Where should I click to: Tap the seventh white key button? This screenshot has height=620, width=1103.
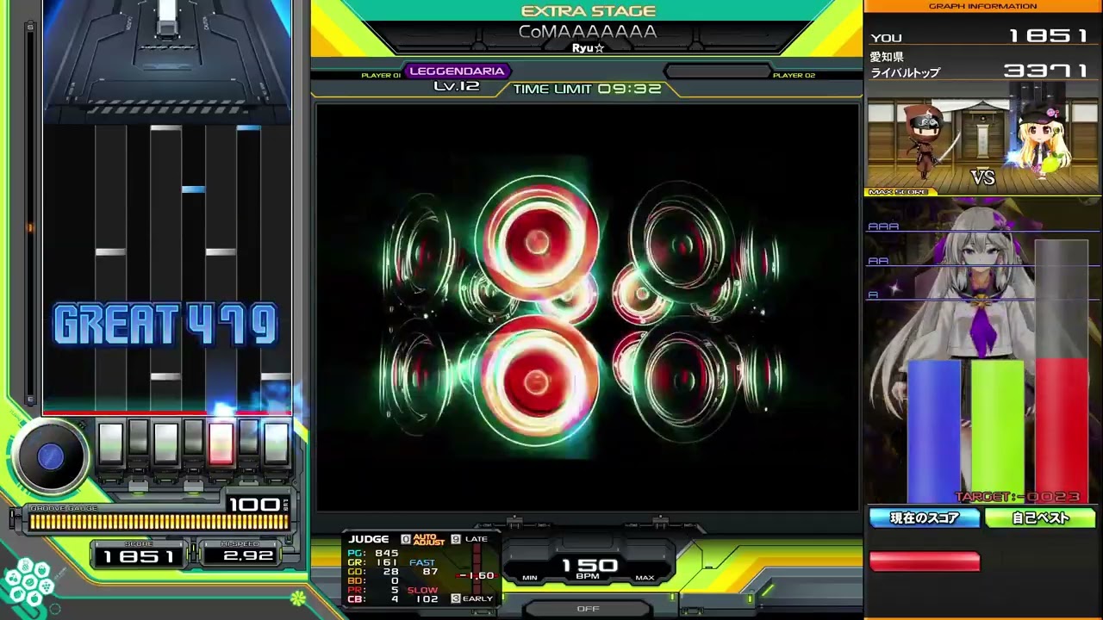(x=276, y=443)
